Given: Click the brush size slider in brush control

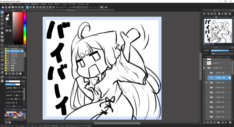Looking at the screenshot, I should point(13,81).
